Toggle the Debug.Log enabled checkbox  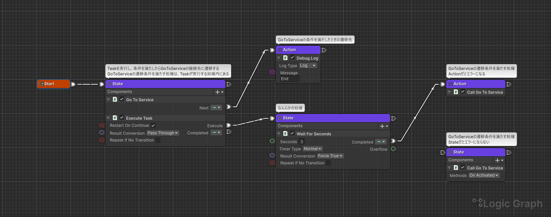[292, 58]
